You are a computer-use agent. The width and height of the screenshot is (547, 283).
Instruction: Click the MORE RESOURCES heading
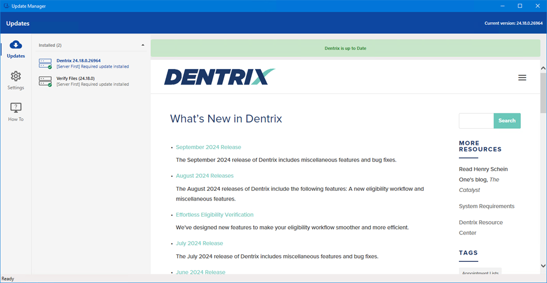coord(480,146)
